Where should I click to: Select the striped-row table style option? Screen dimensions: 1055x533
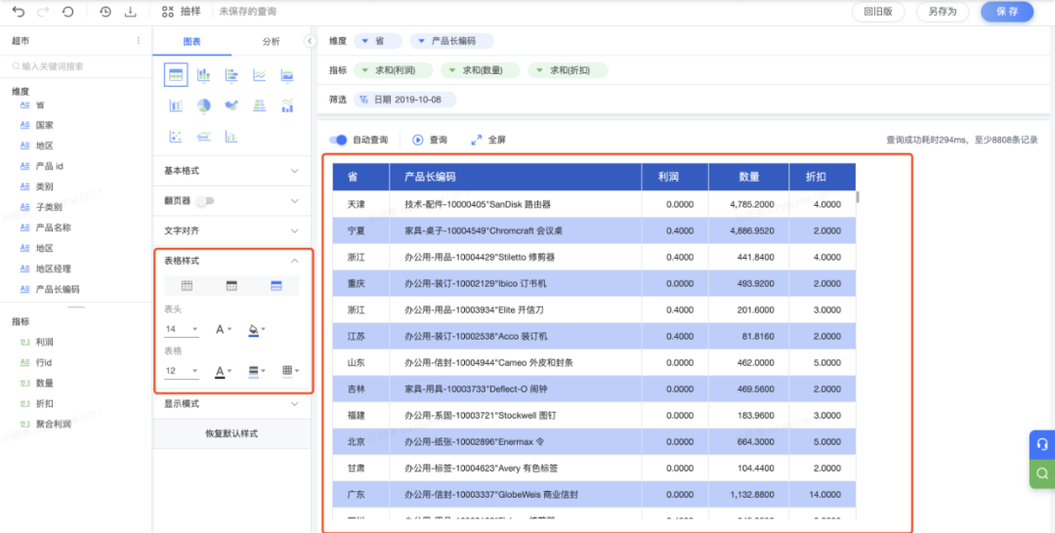pyautogui.click(x=276, y=286)
